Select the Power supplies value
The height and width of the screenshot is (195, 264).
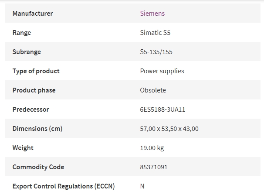click(162, 71)
